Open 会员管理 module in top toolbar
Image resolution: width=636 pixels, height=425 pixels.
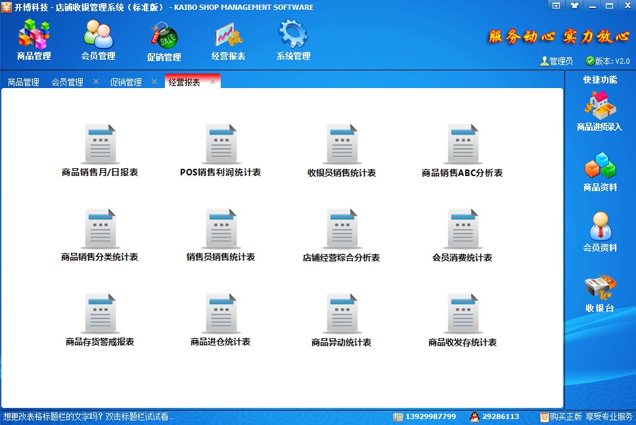tap(98, 39)
